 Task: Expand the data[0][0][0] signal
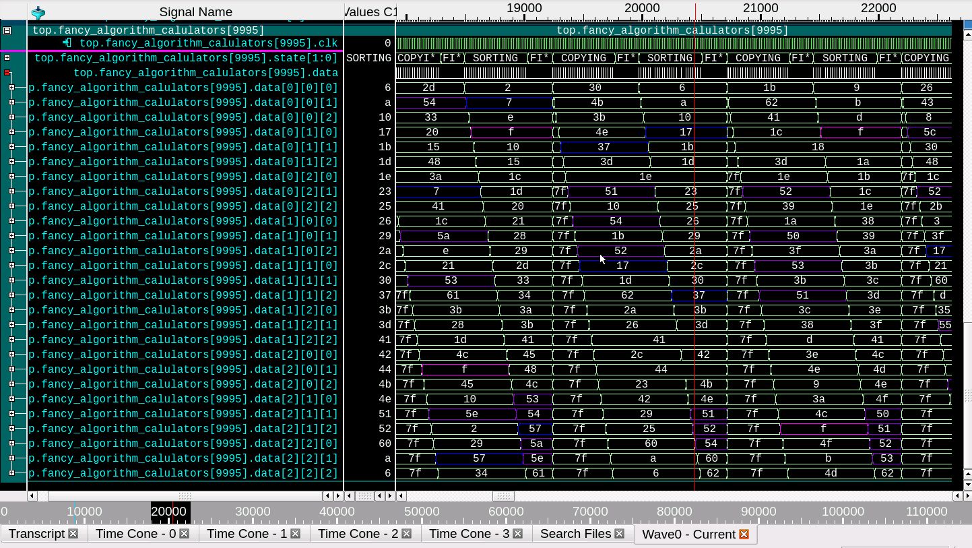[11, 88]
